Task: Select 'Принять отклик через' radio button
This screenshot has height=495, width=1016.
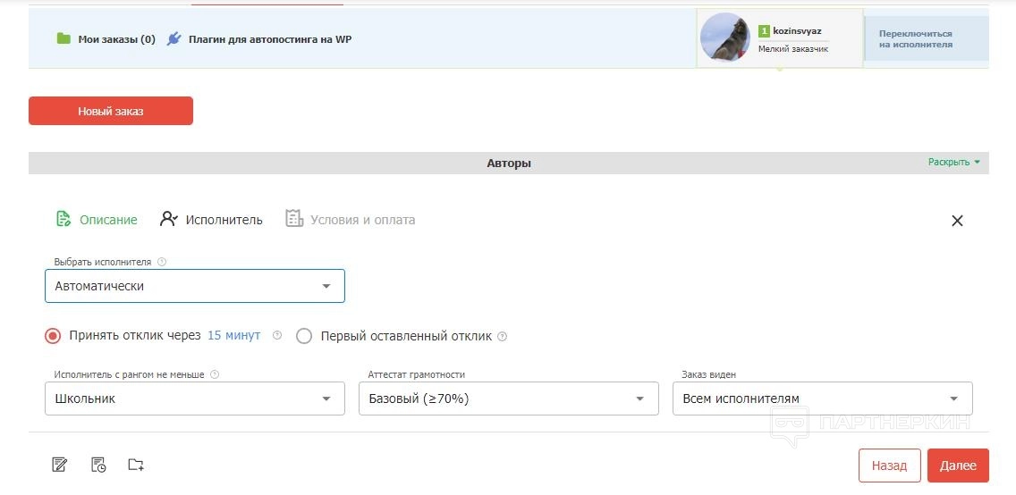Action: point(53,336)
